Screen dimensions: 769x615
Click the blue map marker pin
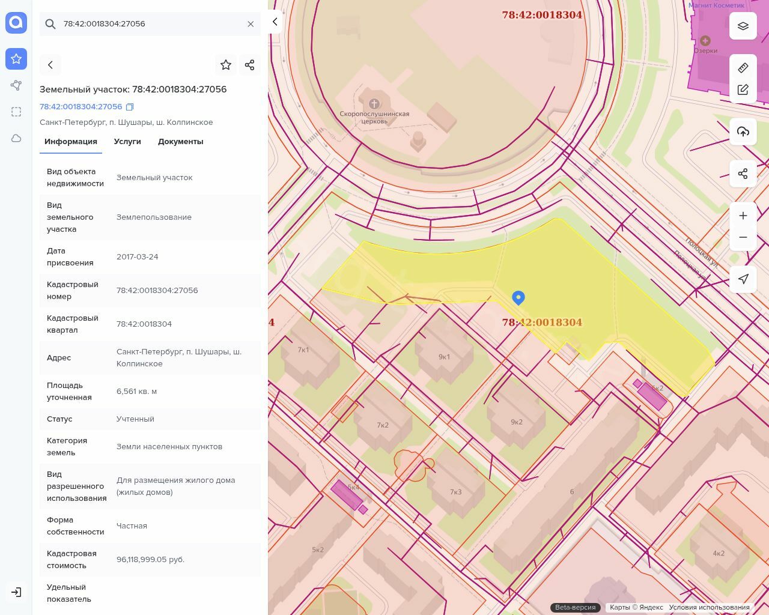518,297
